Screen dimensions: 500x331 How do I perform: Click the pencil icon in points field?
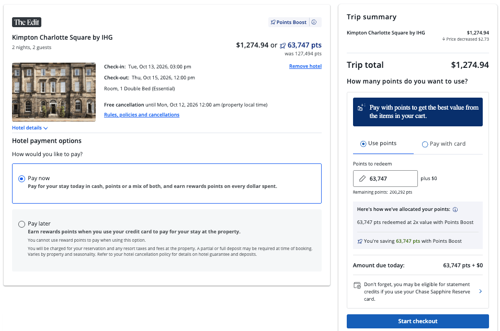pyautogui.click(x=362, y=179)
